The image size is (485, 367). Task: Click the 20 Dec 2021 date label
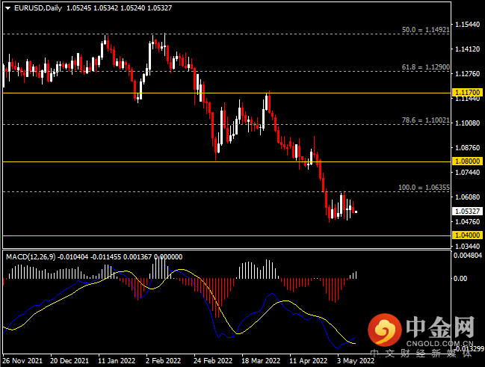69,361
